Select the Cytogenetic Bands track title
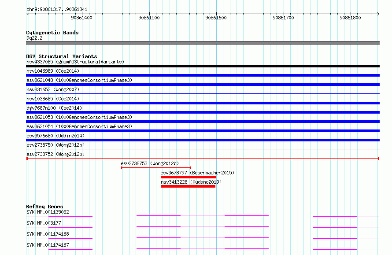This screenshot has height=255, width=392. coord(52,33)
